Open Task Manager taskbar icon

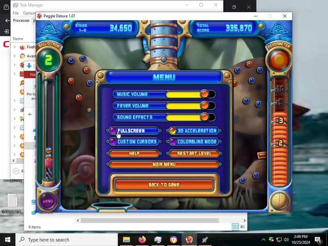[158, 240]
